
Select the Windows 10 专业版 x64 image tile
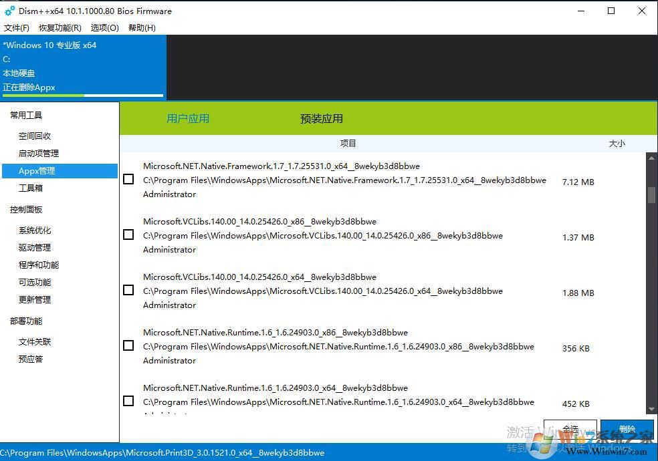pos(83,67)
